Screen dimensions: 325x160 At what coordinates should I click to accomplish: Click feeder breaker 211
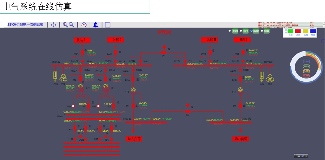(x=75, y=128)
